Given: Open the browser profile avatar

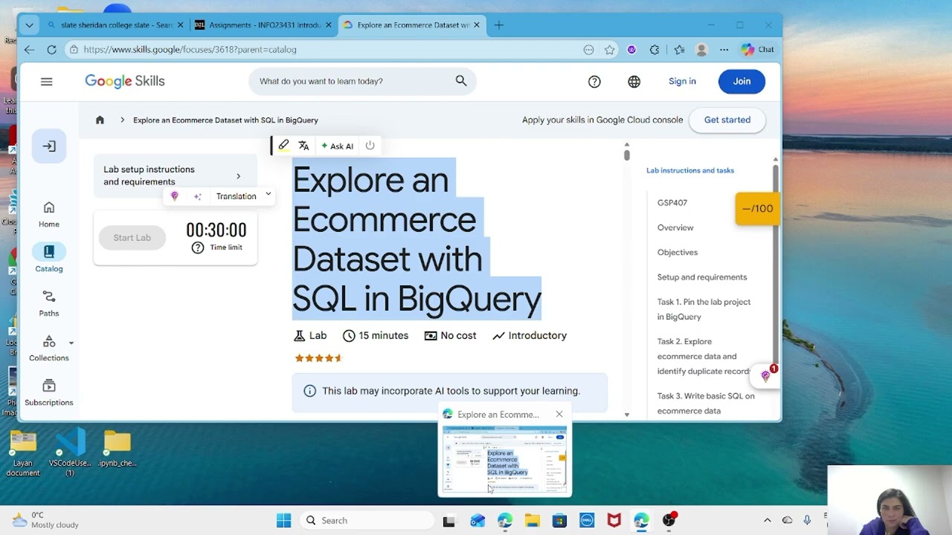Looking at the screenshot, I should click(701, 50).
